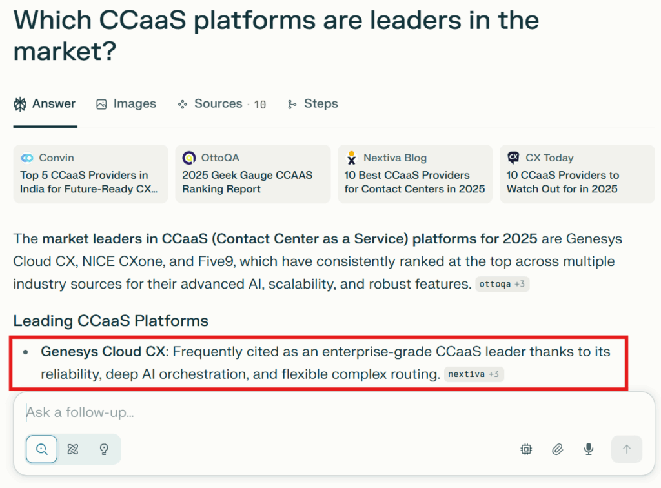Screen dimensions: 661x488
Task: Click the CX Today logo icon
Action: pos(513,158)
